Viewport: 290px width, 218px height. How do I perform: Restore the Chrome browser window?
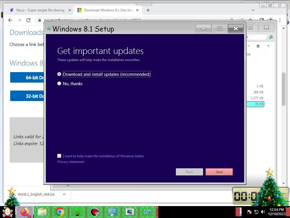click(270, 5)
